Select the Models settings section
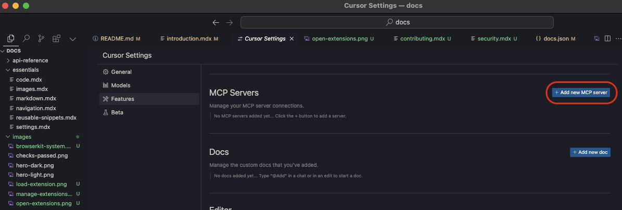 [149, 85]
